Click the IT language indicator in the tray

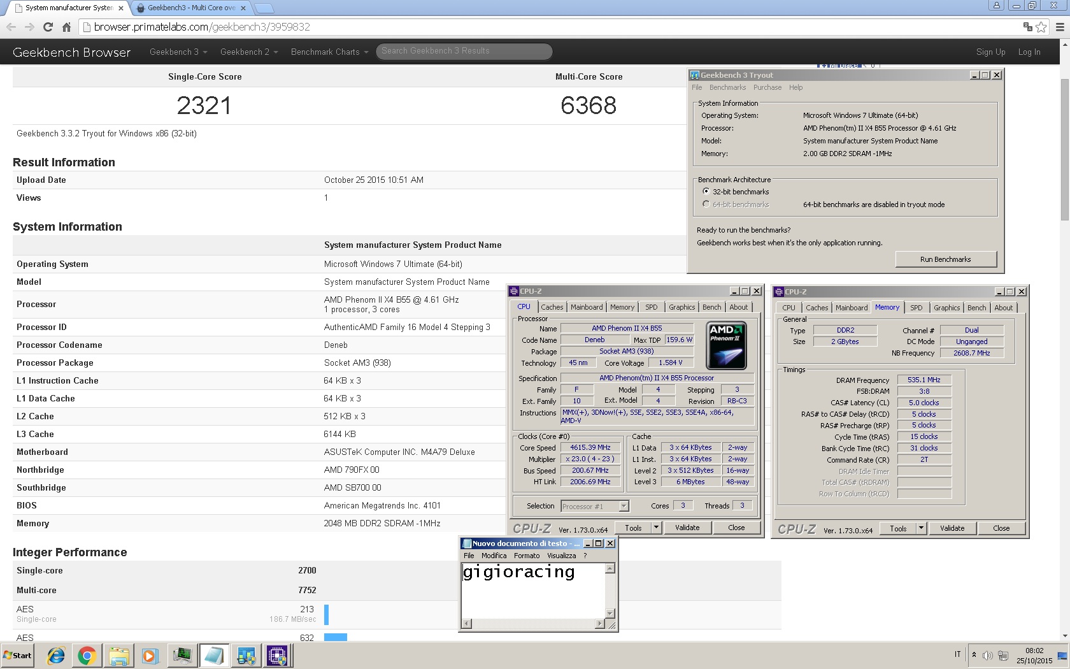[x=957, y=654]
